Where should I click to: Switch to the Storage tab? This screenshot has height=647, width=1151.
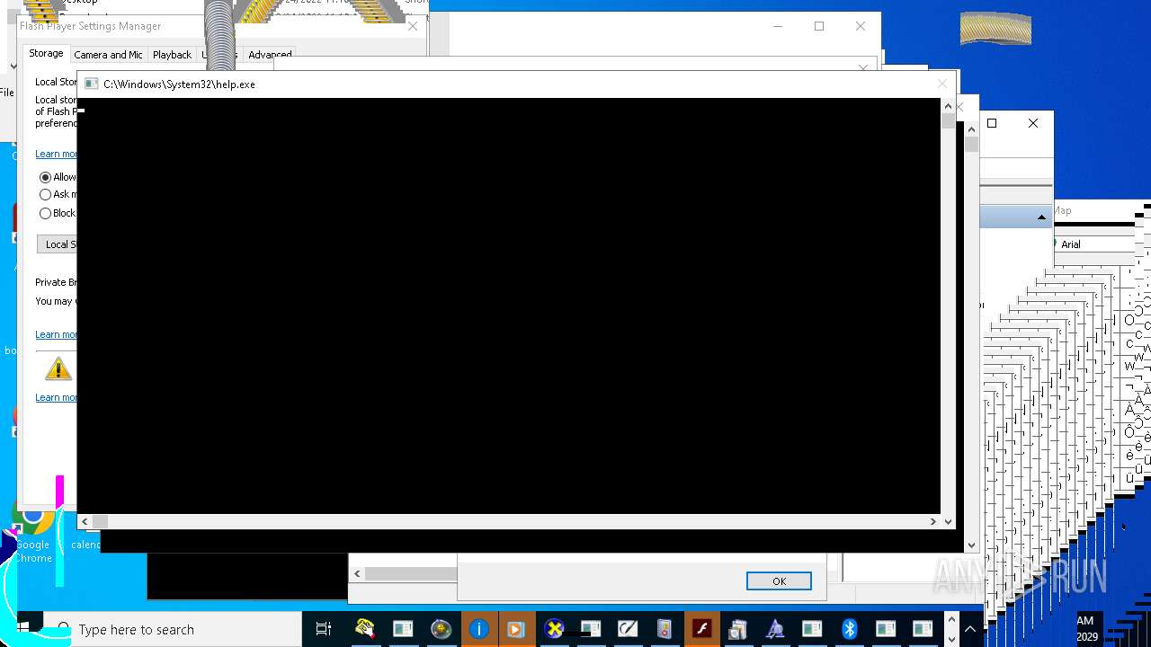(x=46, y=54)
